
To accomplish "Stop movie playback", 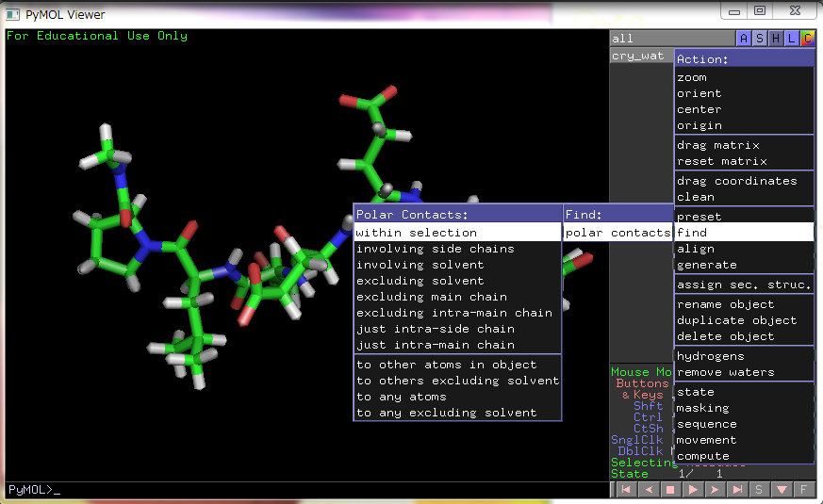I will 670,489.
